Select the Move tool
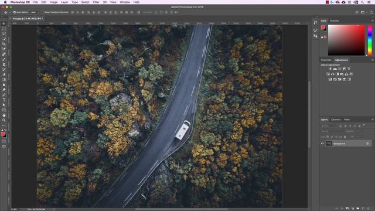This screenshot has width=375, height=211. pyautogui.click(x=4, y=23)
